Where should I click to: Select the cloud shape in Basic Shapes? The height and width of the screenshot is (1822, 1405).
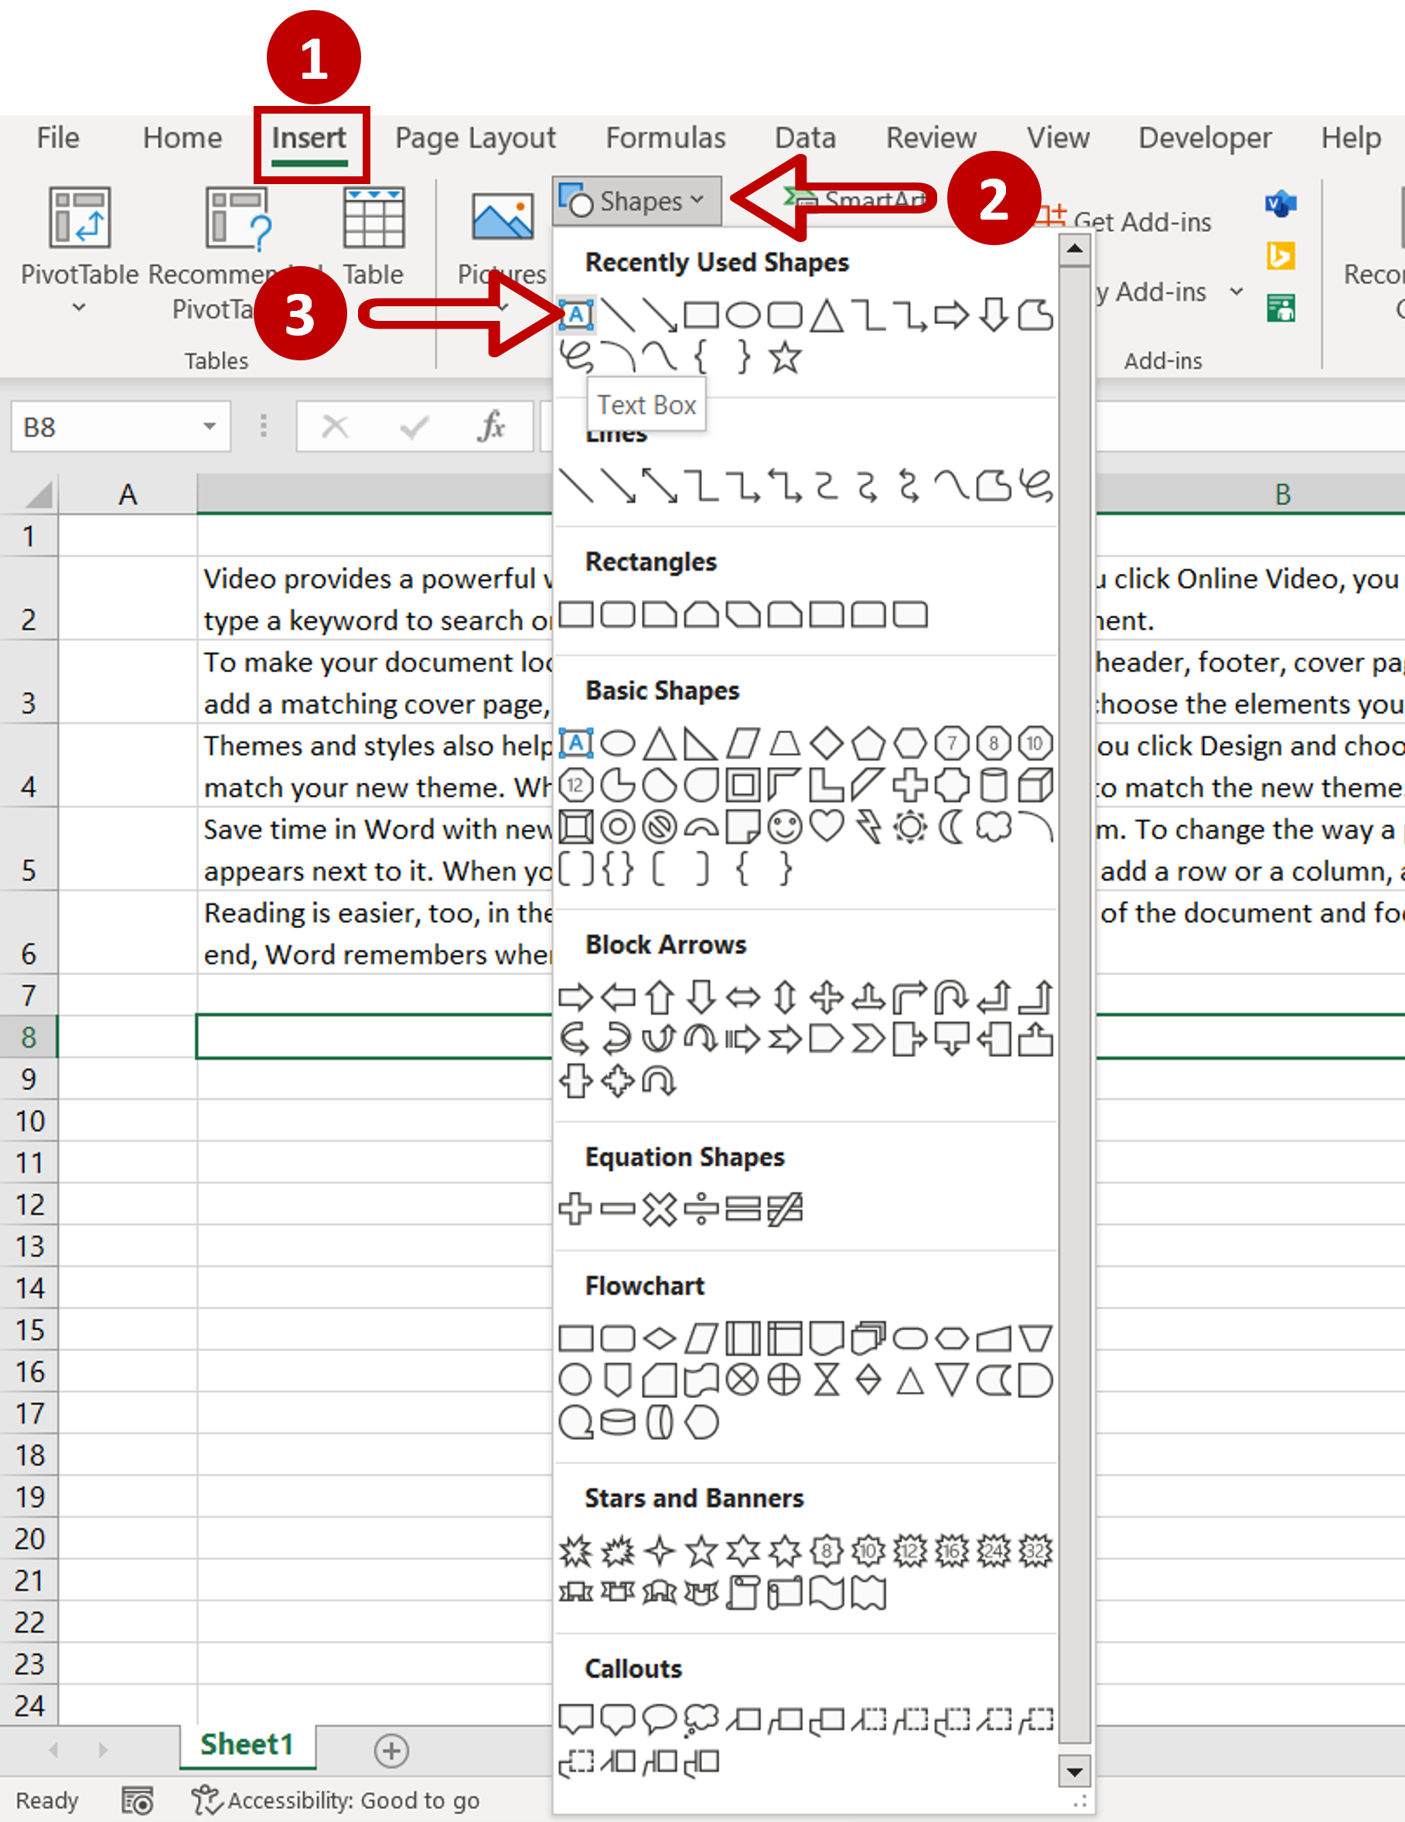point(994,827)
